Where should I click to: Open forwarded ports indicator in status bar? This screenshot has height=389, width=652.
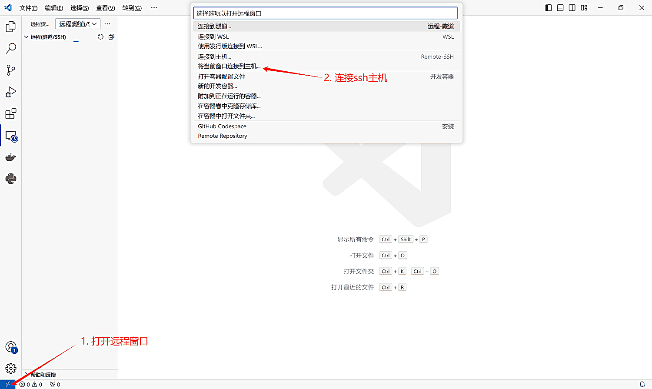click(55, 384)
